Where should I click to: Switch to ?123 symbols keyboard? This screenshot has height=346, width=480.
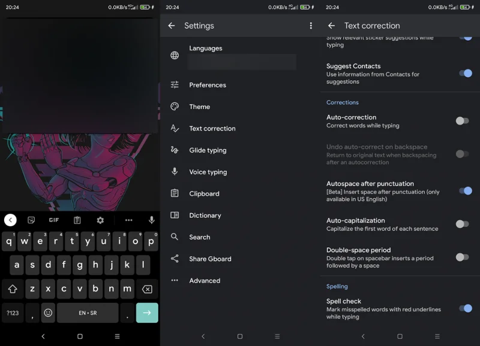click(x=13, y=312)
